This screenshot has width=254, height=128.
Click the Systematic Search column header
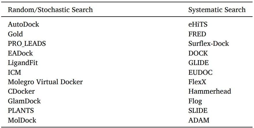[217, 10]
